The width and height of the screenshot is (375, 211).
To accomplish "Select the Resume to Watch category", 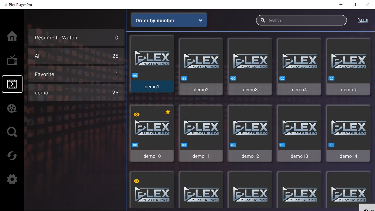I will click(x=76, y=38).
